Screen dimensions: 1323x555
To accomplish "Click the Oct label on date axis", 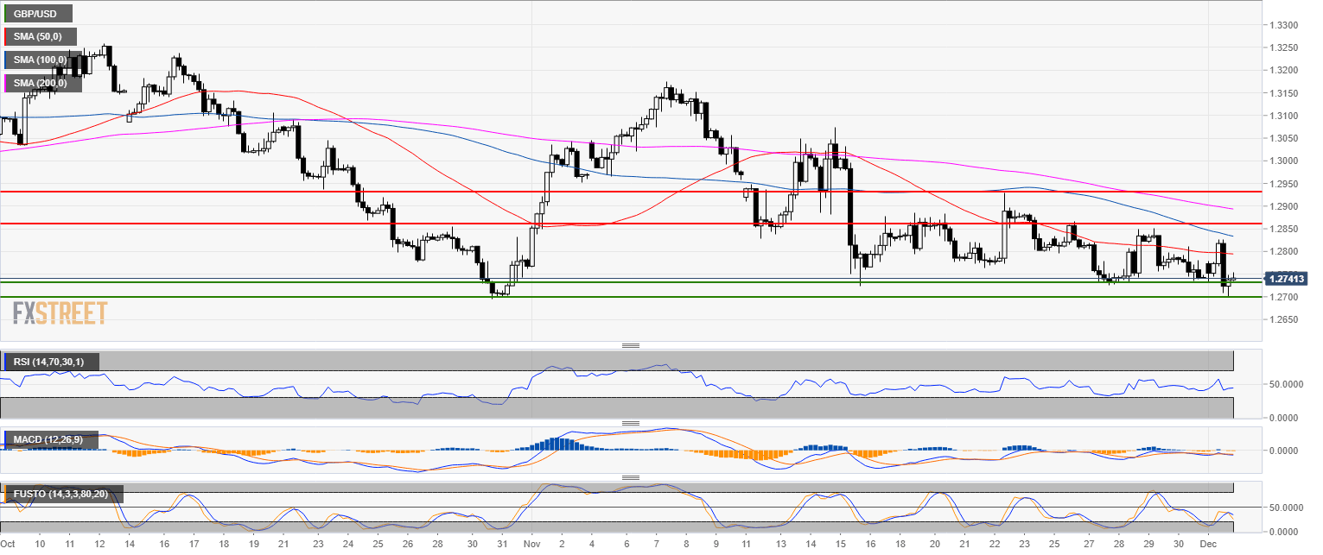I will (10, 545).
